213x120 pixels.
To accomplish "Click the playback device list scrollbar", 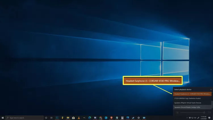I will coord(212,104).
